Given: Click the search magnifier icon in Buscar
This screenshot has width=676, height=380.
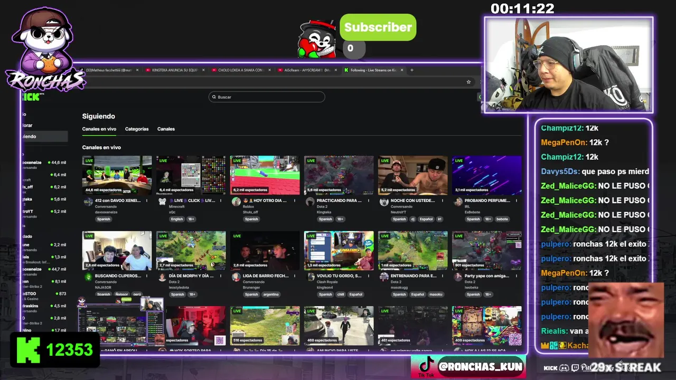Looking at the screenshot, I should [214, 97].
